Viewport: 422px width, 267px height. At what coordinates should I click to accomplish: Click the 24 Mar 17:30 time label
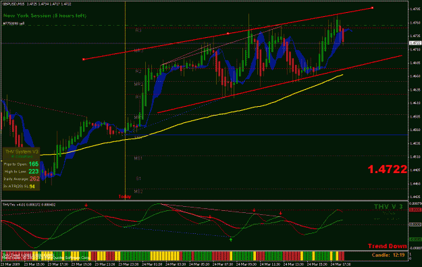point(340,264)
